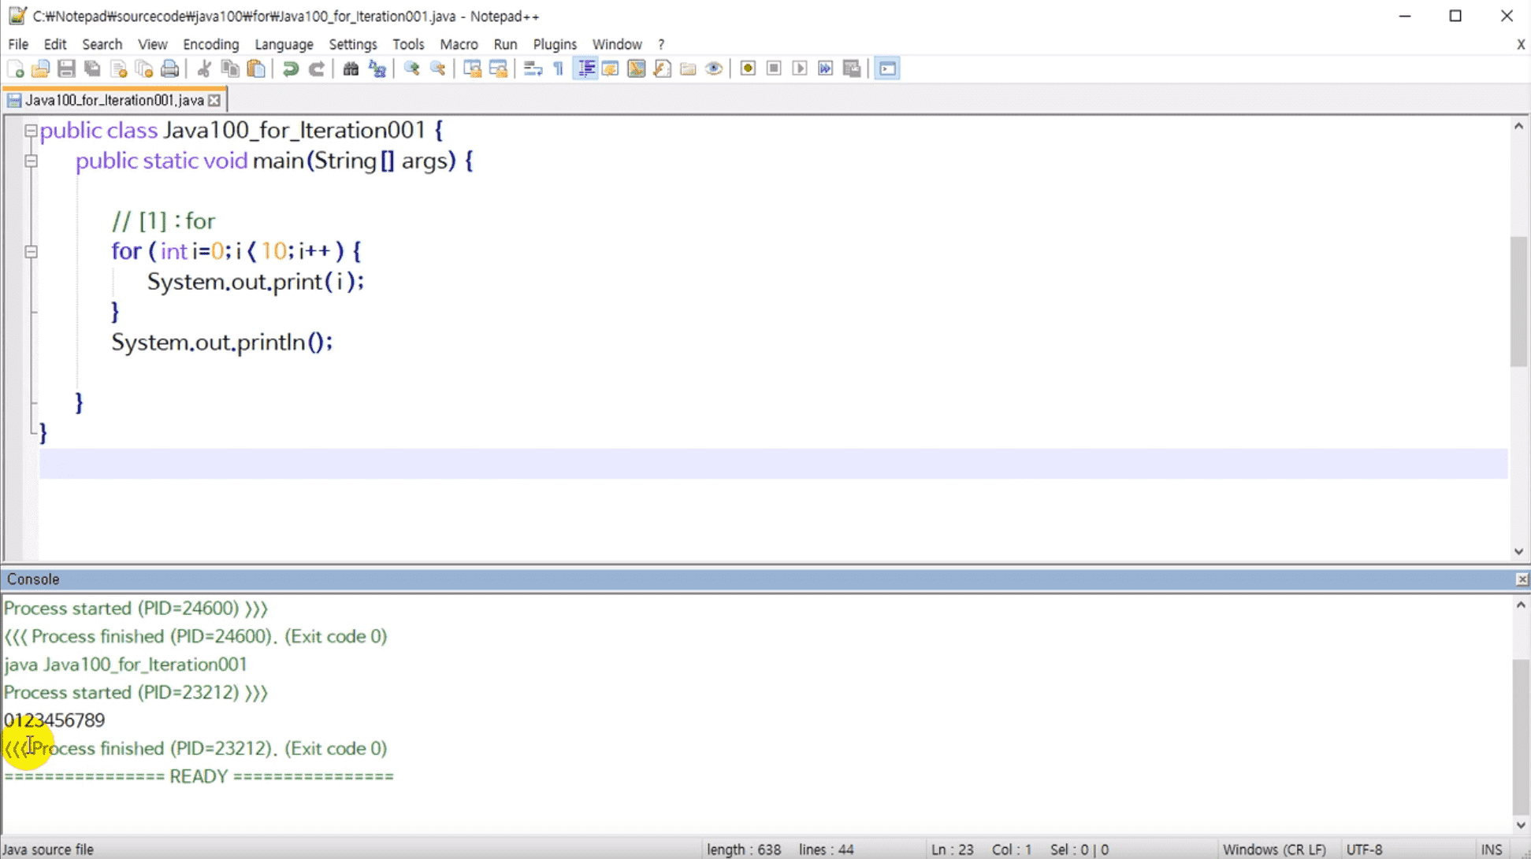Collapse the for loop fold marker

(x=31, y=252)
